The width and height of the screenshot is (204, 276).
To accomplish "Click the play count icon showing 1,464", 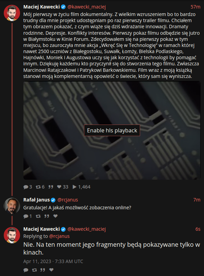I will [x=74, y=187].
